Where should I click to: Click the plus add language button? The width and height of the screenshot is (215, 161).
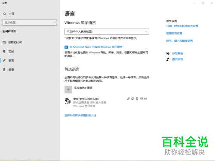pyautogui.click(x=68, y=90)
